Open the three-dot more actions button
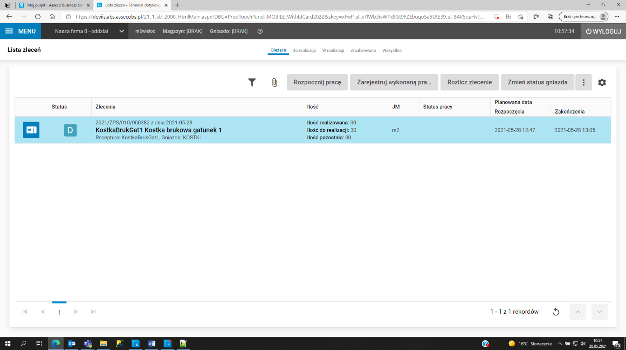The width and height of the screenshot is (626, 350). pos(584,82)
